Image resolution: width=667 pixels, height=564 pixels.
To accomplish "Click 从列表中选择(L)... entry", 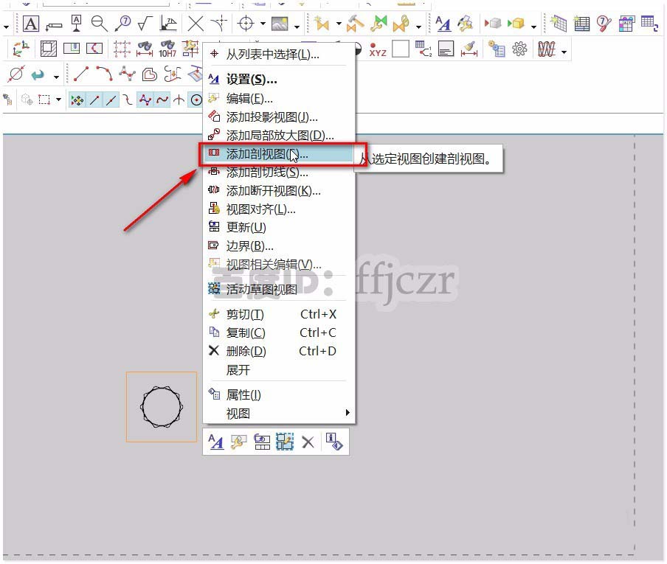I will point(279,54).
